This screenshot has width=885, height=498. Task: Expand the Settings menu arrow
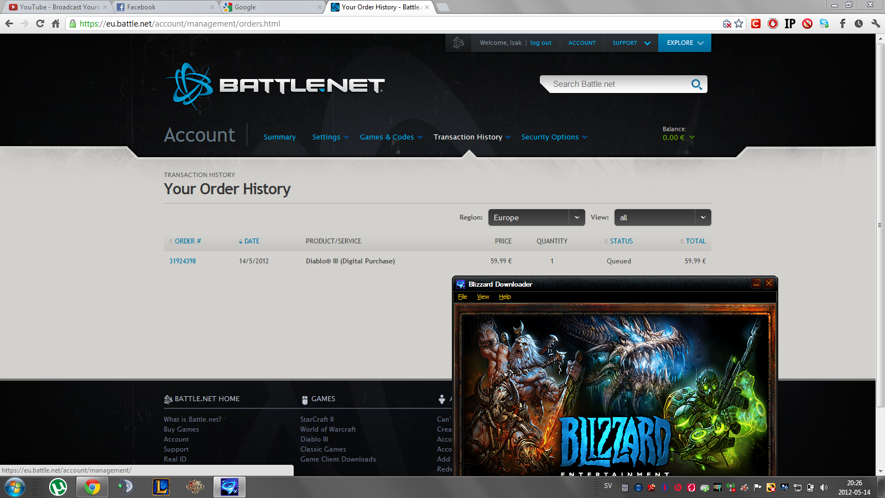pos(346,137)
